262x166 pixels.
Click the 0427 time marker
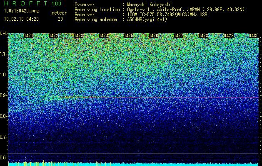tap(178, 36)
